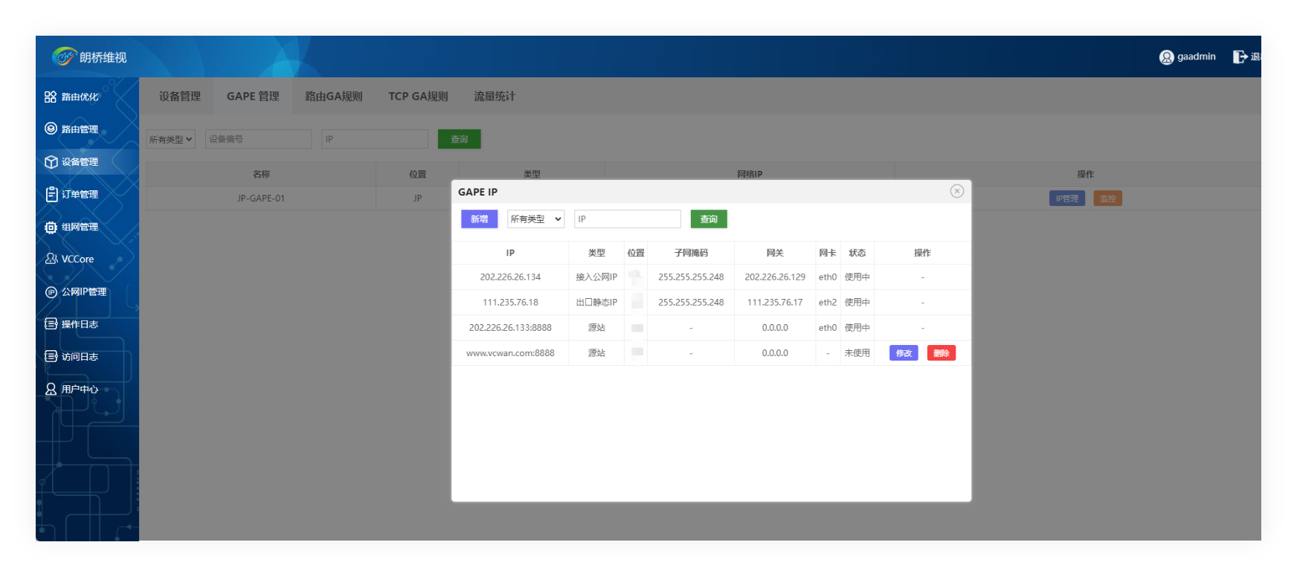
Task: Click the 访问日志 sidebar icon
Action: 51,356
